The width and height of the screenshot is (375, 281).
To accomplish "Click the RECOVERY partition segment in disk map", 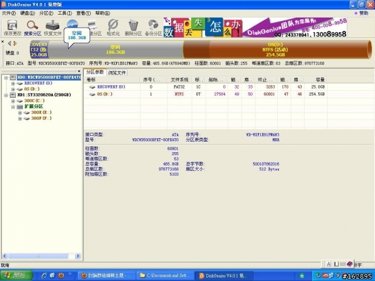I will (39, 50).
